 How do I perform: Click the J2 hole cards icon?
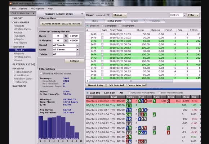[129, 132]
